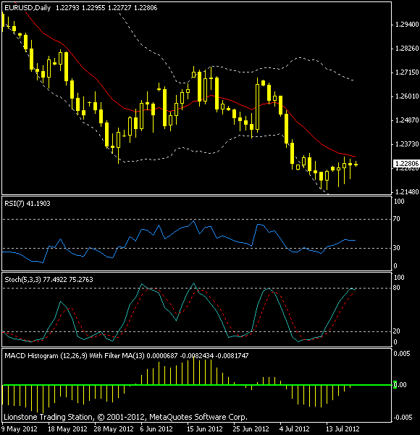Screen dimensions: 420x435
Task: Click the Lionstone Trading Station copyright text
Action: coord(125,417)
